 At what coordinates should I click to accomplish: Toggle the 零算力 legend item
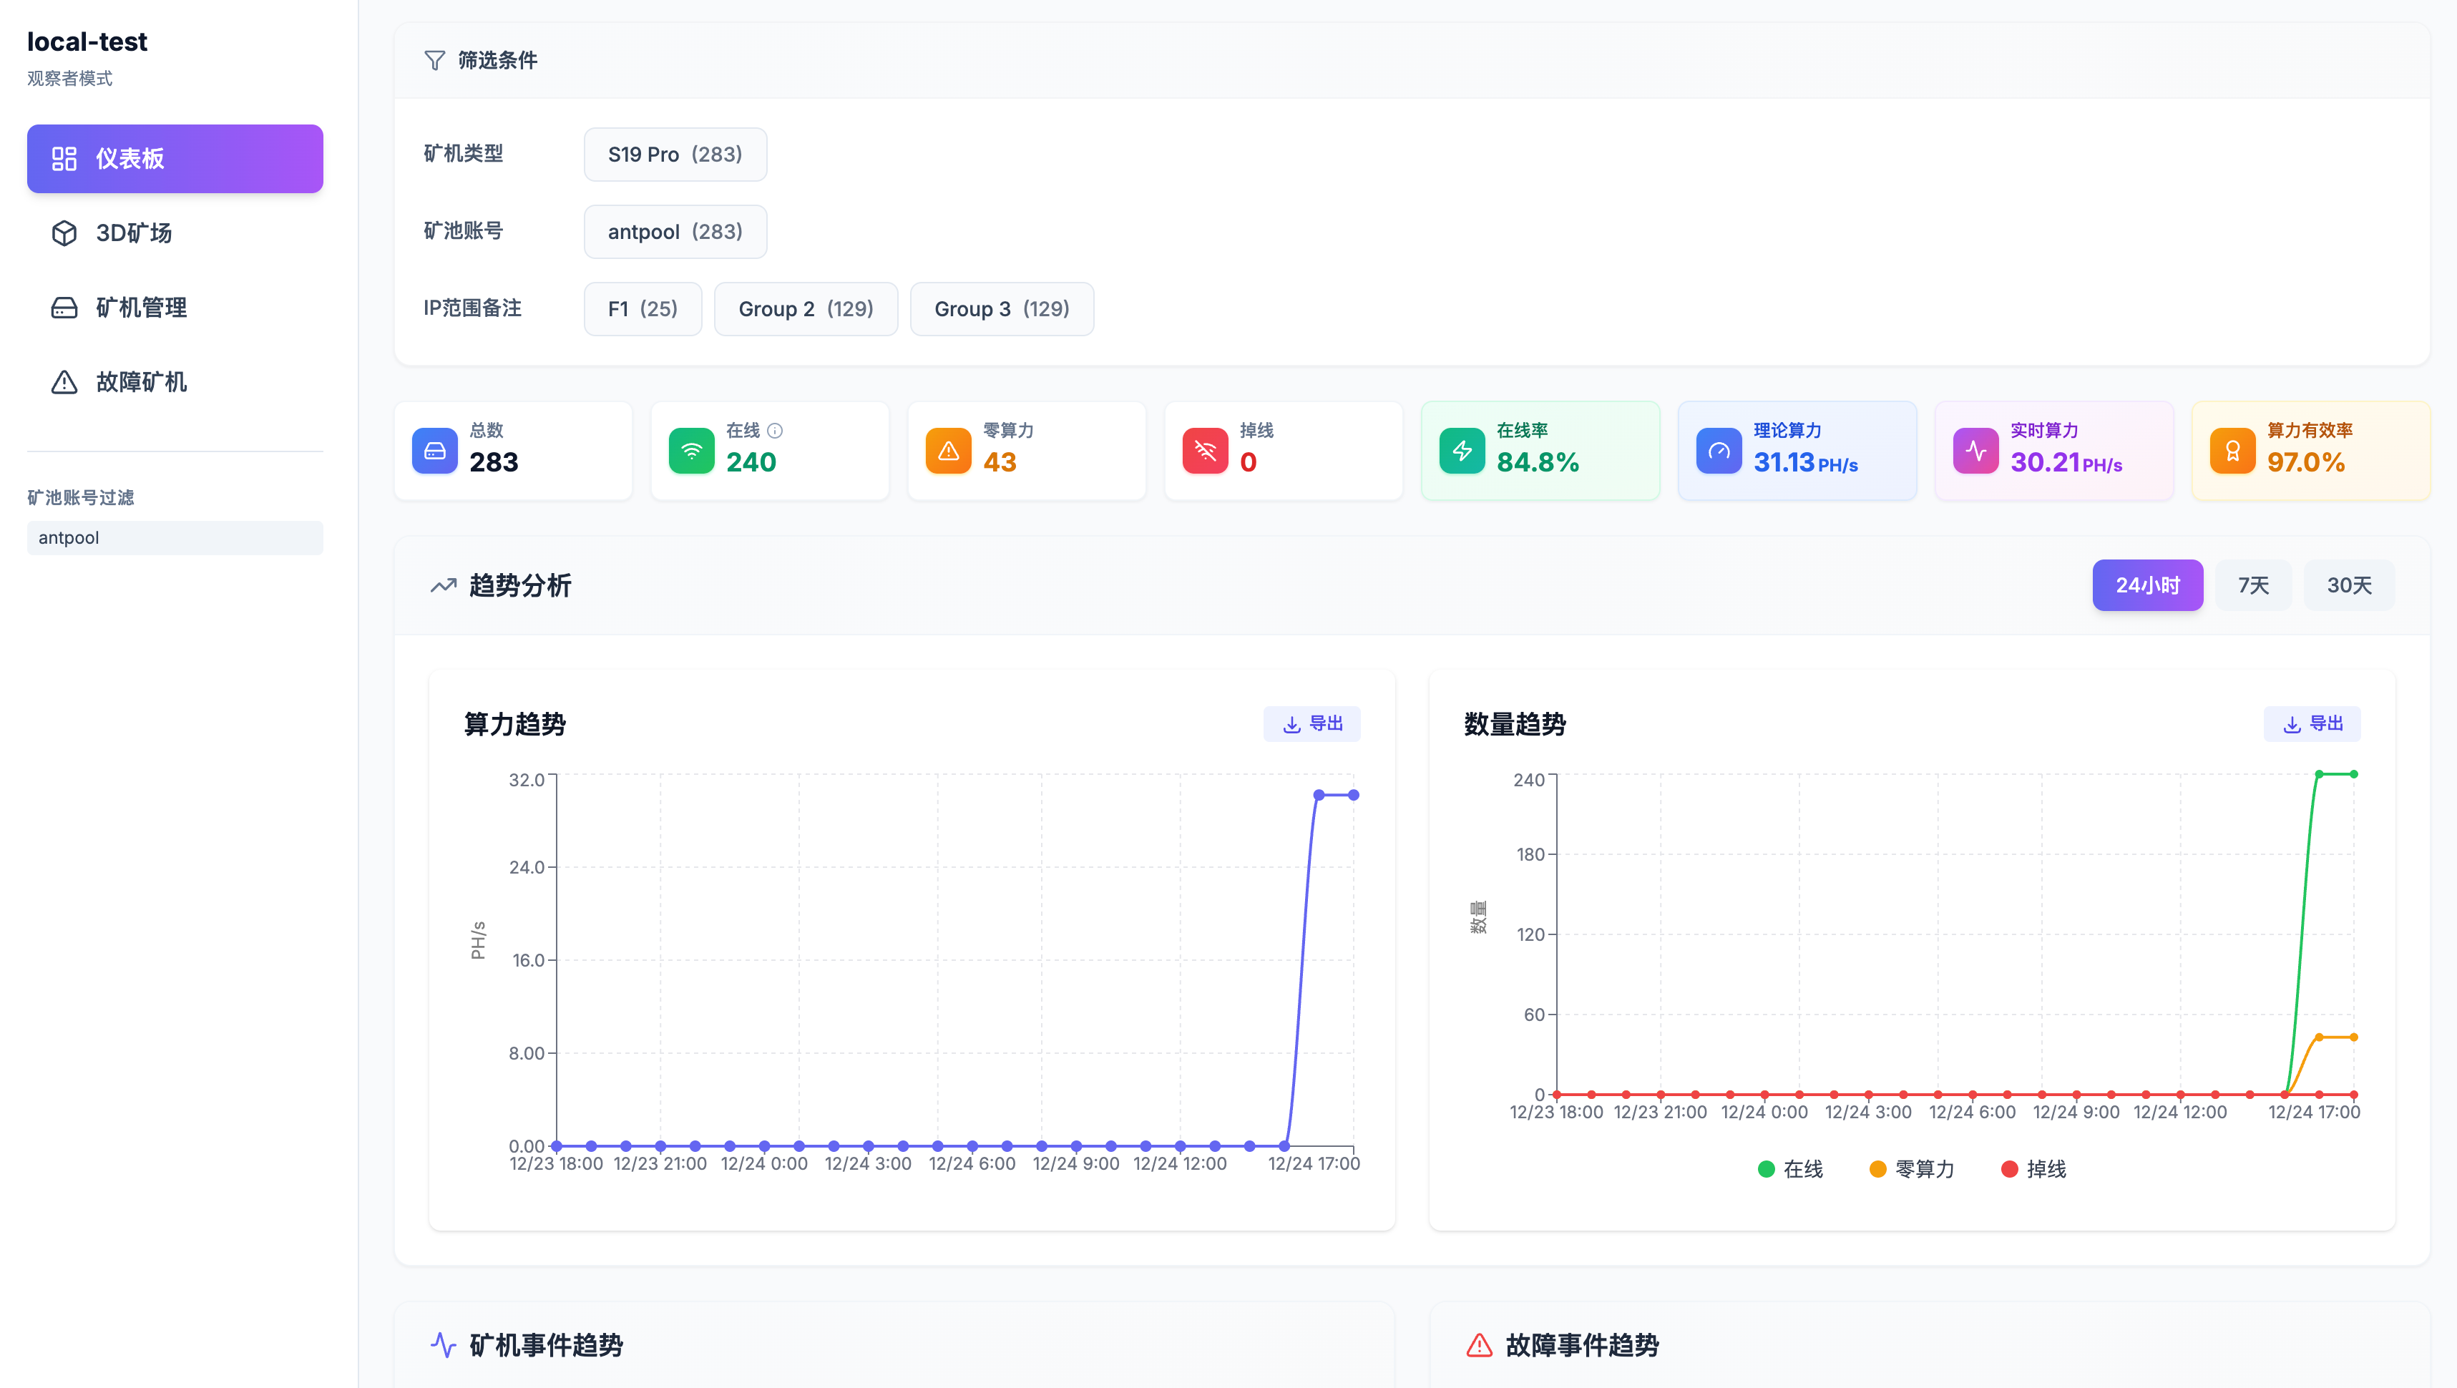(1910, 1168)
